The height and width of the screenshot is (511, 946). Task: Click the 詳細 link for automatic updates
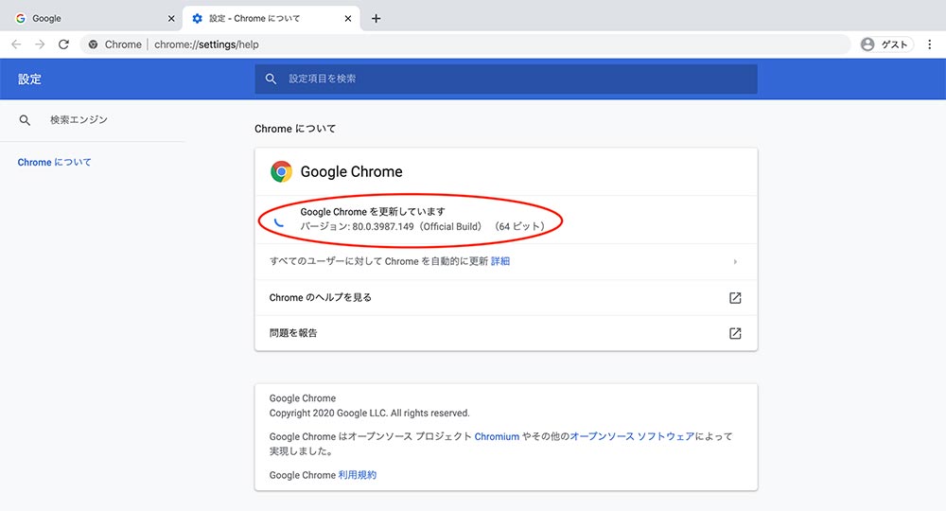pos(500,261)
